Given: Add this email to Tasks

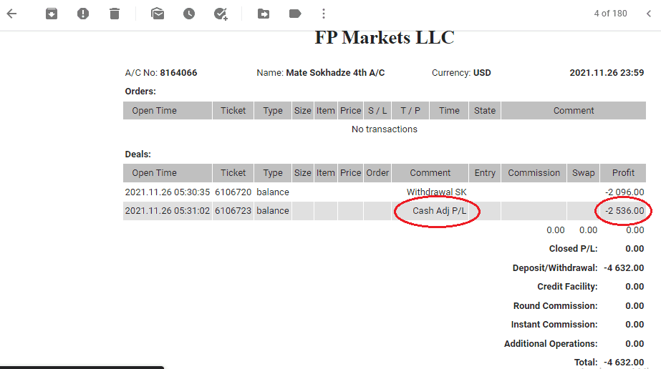Looking at the screenshot, I should (221, 14).
